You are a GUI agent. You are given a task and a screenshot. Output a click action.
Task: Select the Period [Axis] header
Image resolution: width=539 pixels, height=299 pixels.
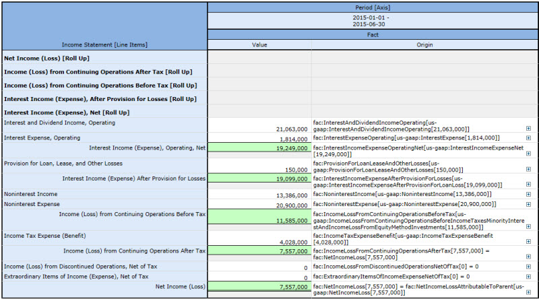point(373,7)
